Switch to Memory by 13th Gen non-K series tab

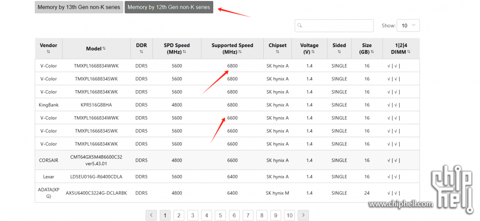[79, 7]
